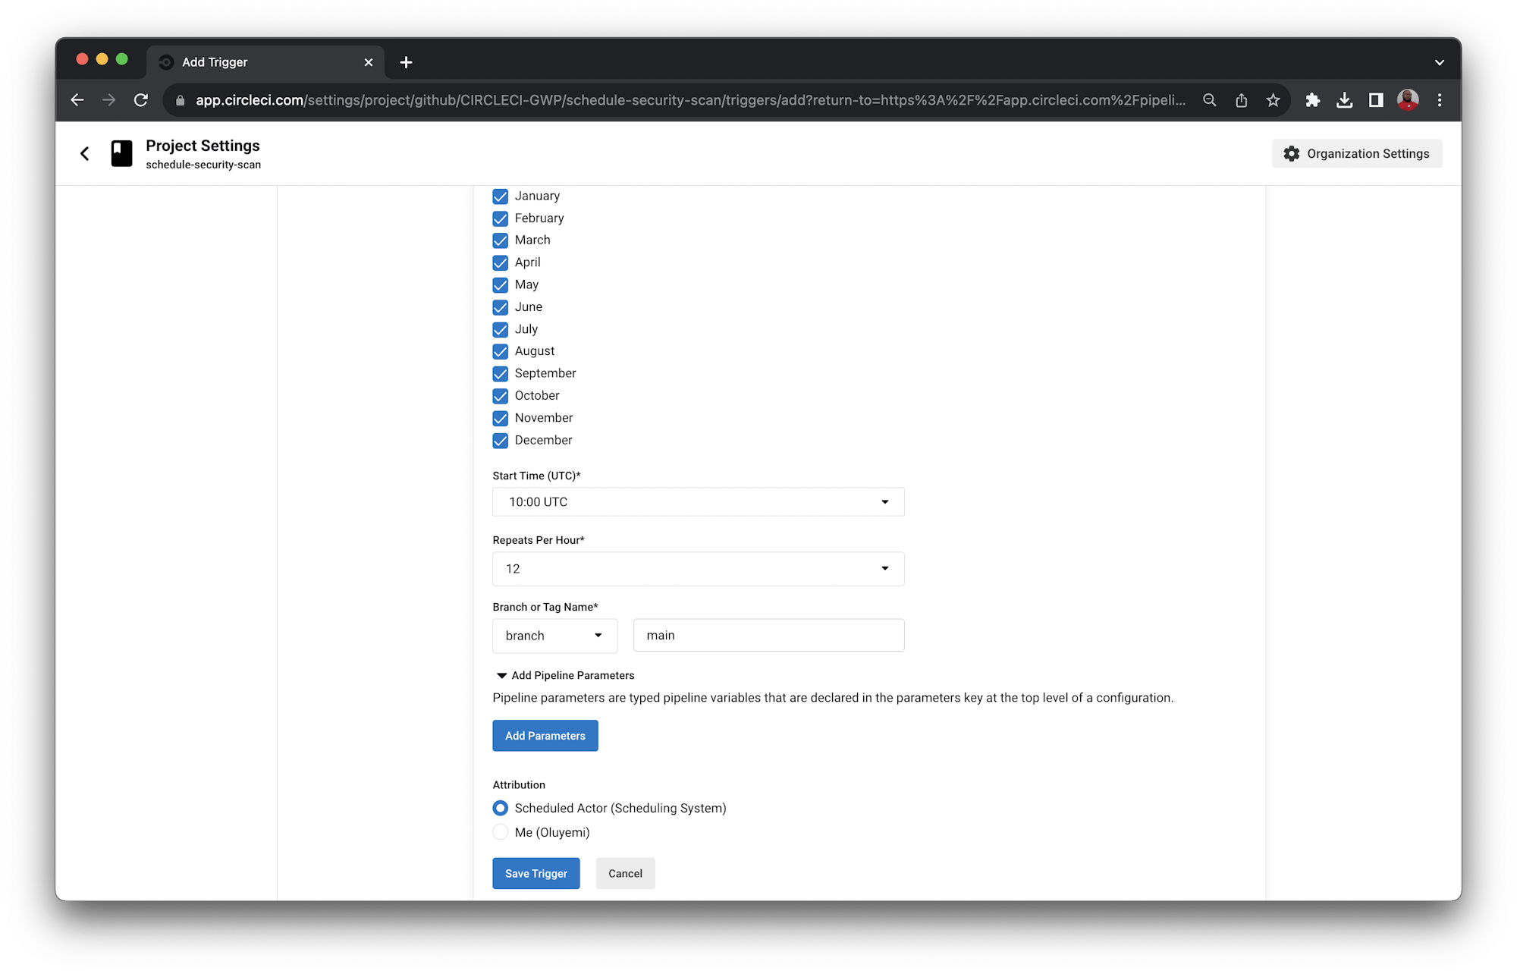Click the Add Parameters button
This screenshot has height=974, width=1517.
click(545, 735)
